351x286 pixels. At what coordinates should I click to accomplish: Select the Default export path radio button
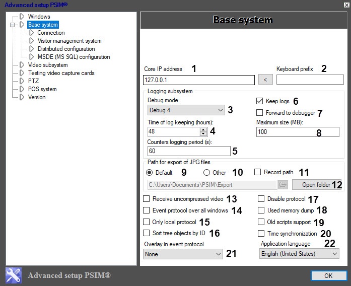[149, 173]
